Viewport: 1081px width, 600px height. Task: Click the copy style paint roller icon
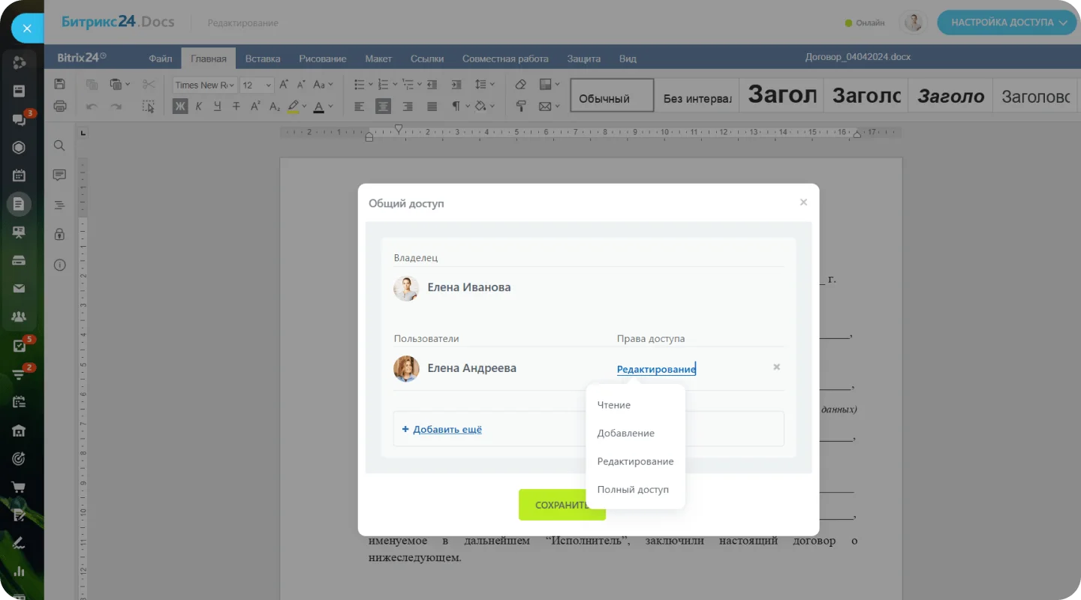[x=521, y=106]
